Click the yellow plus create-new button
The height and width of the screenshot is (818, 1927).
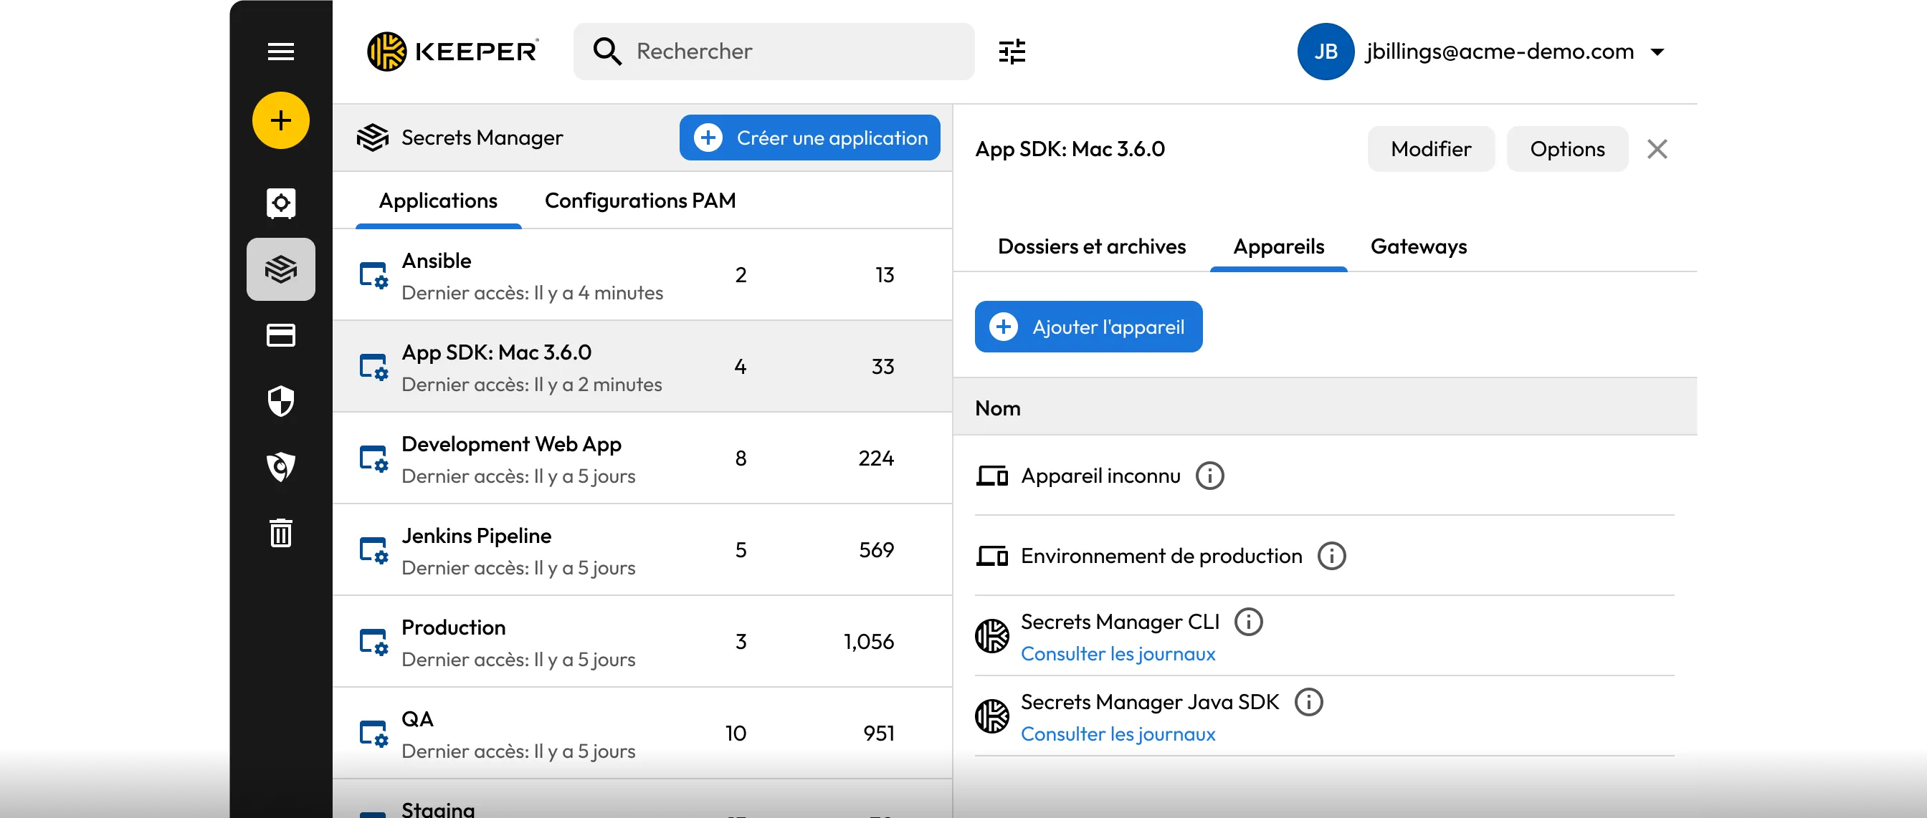(x=280, y=120)
